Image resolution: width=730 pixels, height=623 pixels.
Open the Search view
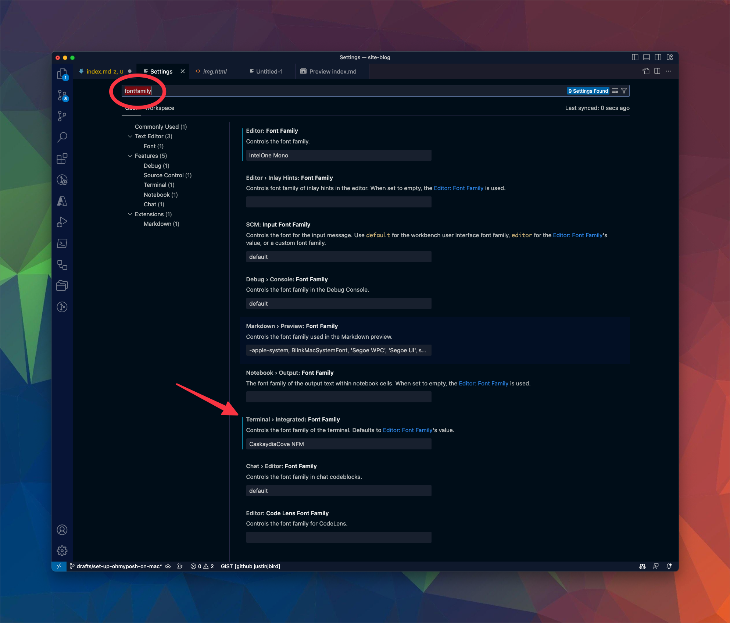[x=62, y=137]
